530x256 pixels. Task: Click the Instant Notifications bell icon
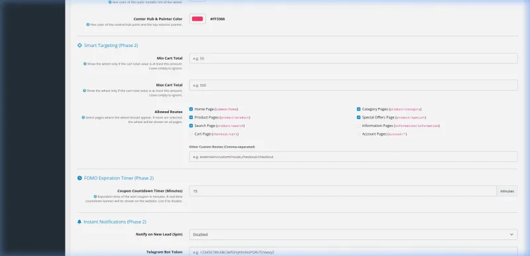79,222
